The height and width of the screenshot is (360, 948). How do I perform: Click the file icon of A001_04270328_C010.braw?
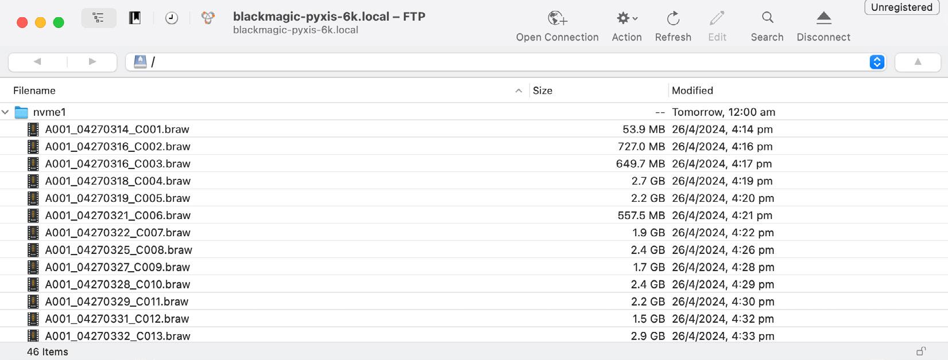pyautogui.click(x=33, y=284)
